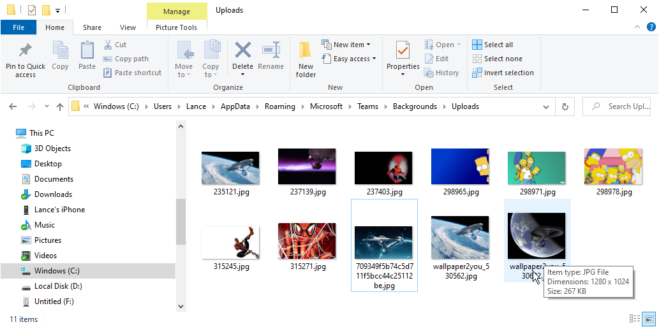Click the Copy ribbon icon
Image resolution: width=659 pixels, height=327 pixels.
60,51
